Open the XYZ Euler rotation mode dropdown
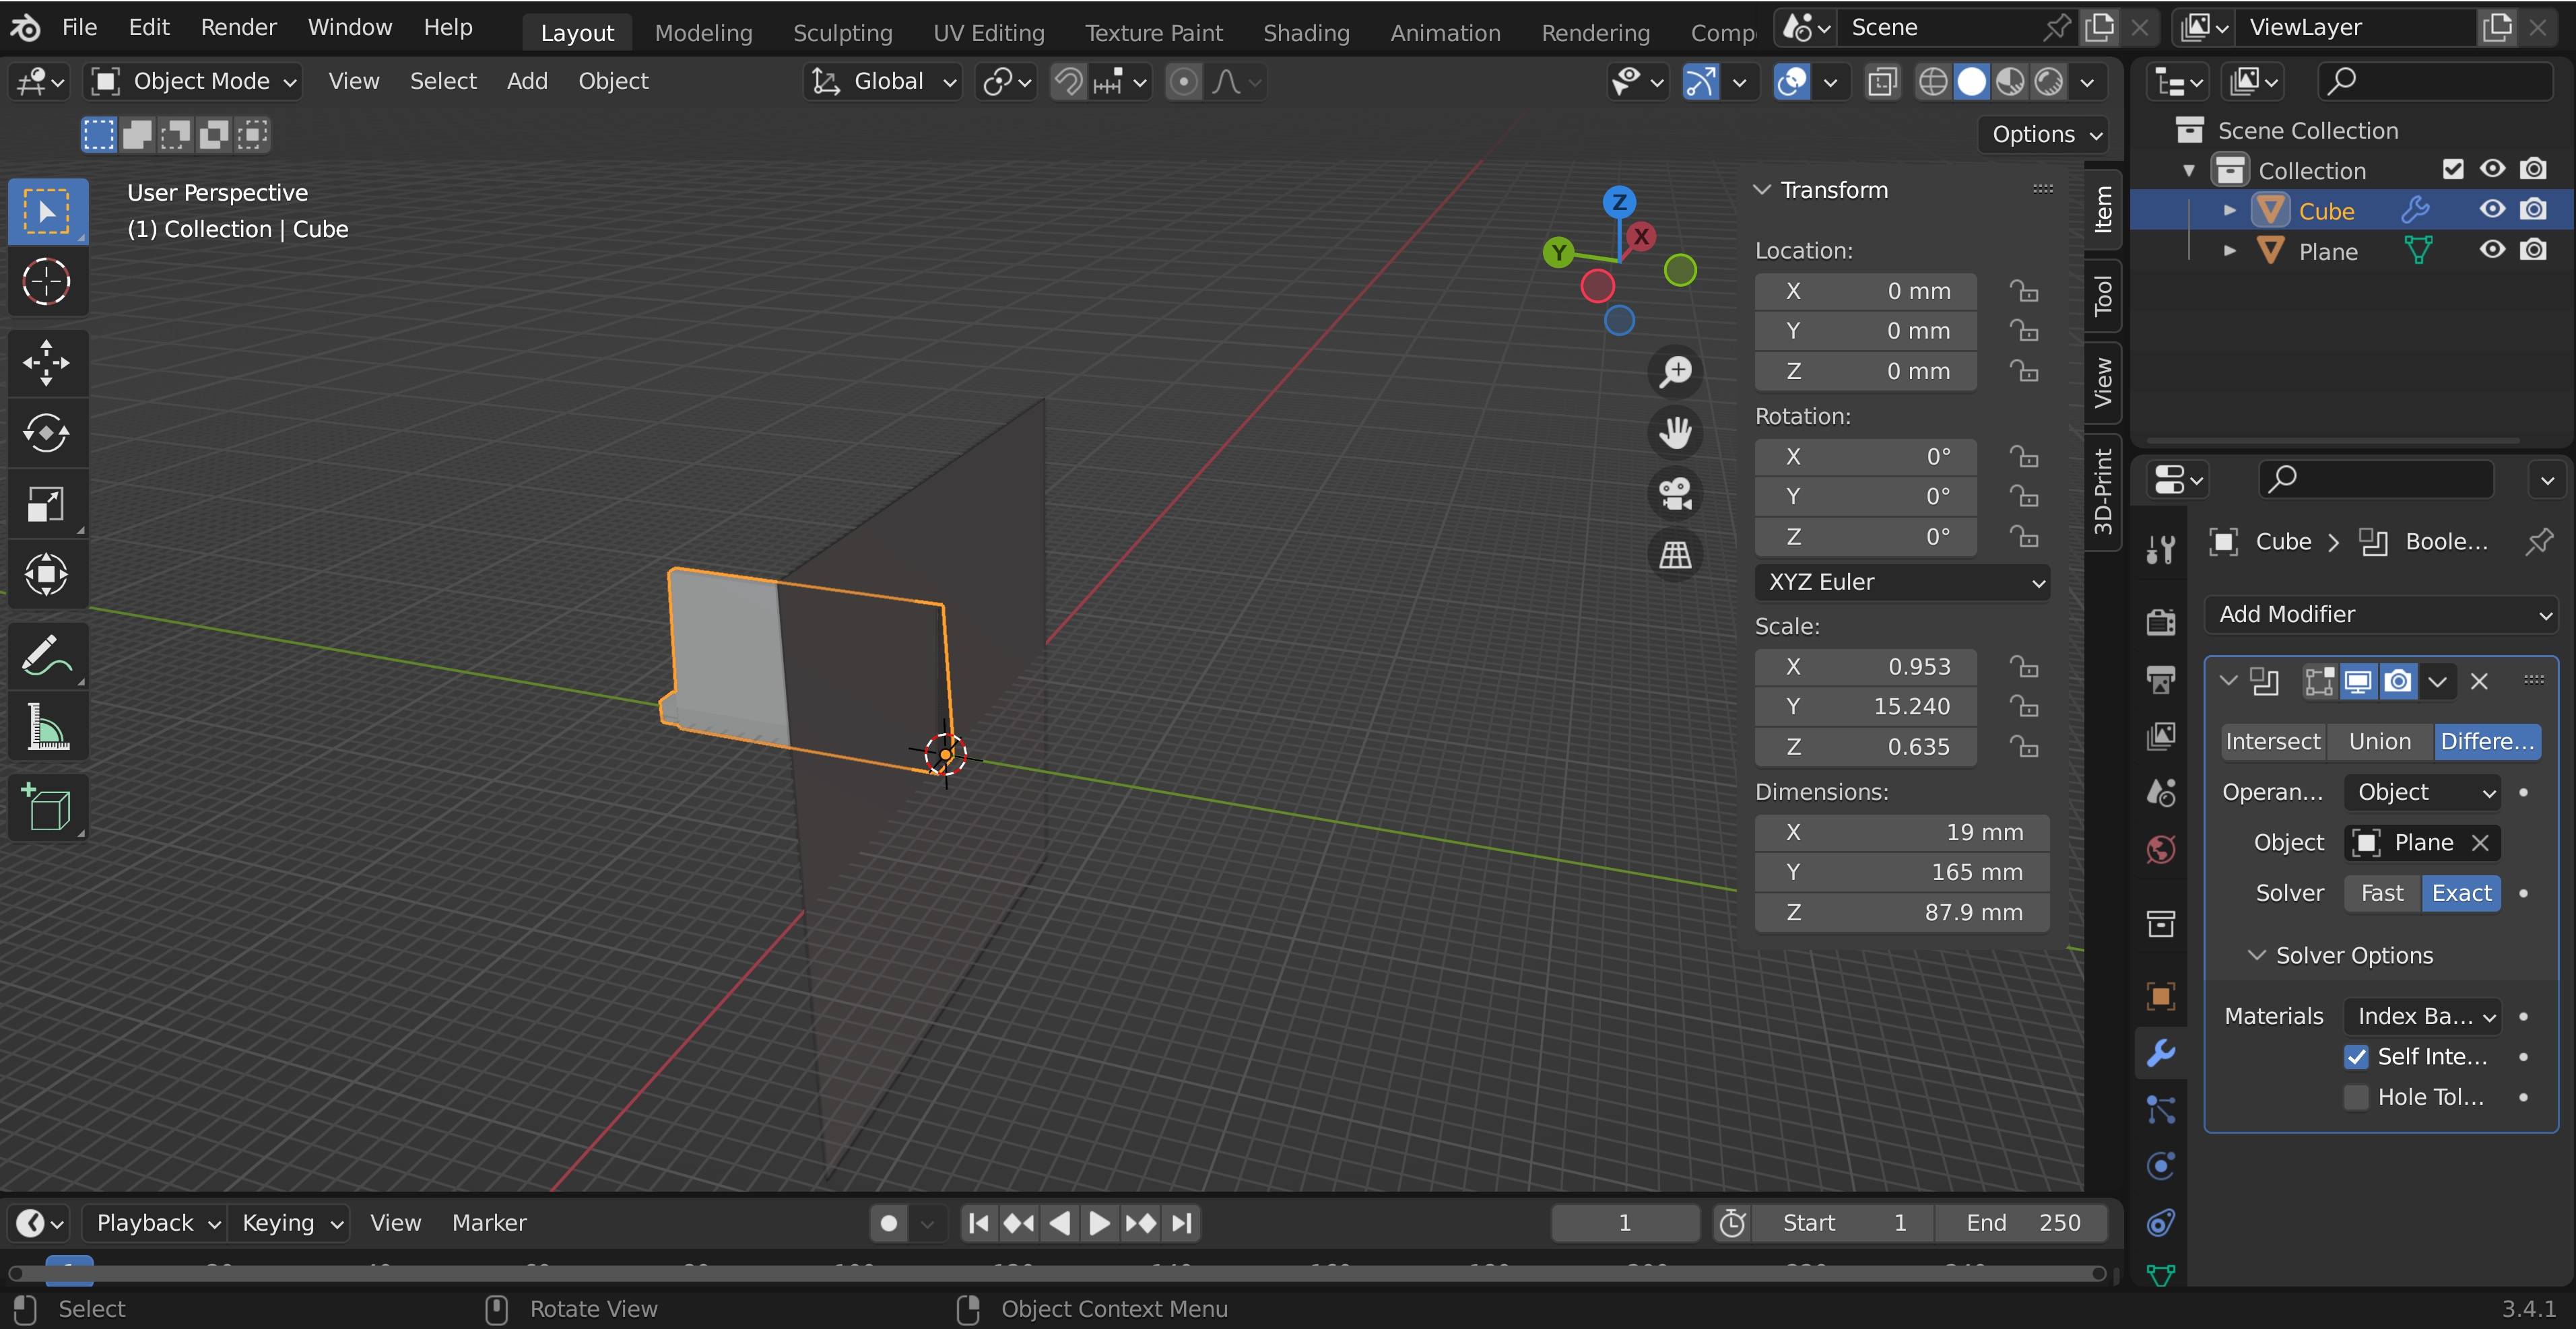Image resolution: width=2576 pixels, height=1329 pixels. (1902, 582)
